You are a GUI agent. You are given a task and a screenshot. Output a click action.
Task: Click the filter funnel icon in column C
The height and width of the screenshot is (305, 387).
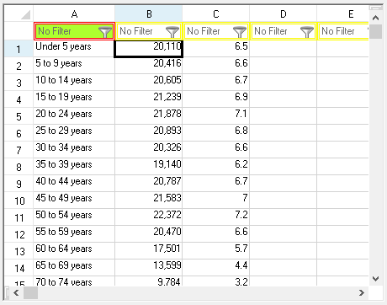click(x=240, y=32)
